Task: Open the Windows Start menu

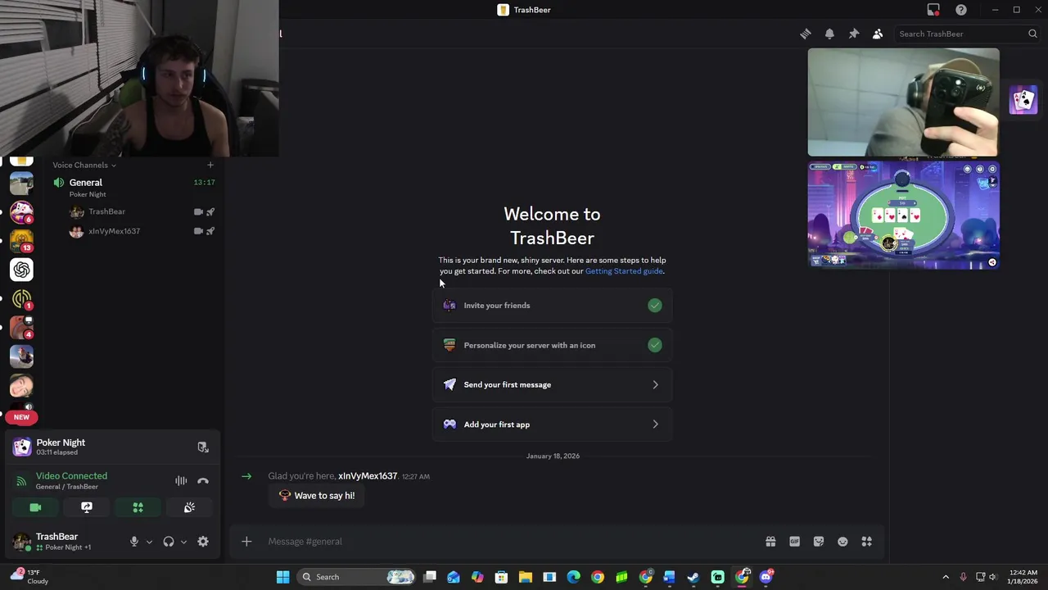Action: coord(282,577)
